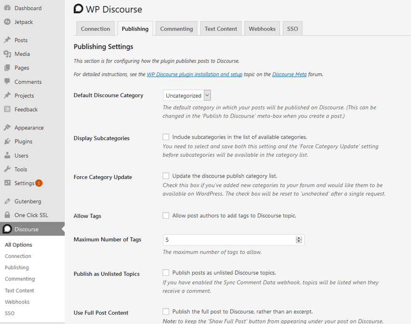411x324 pixels.
Task: Allow post authors to add Discourse tags
Action: coord(166,215)
